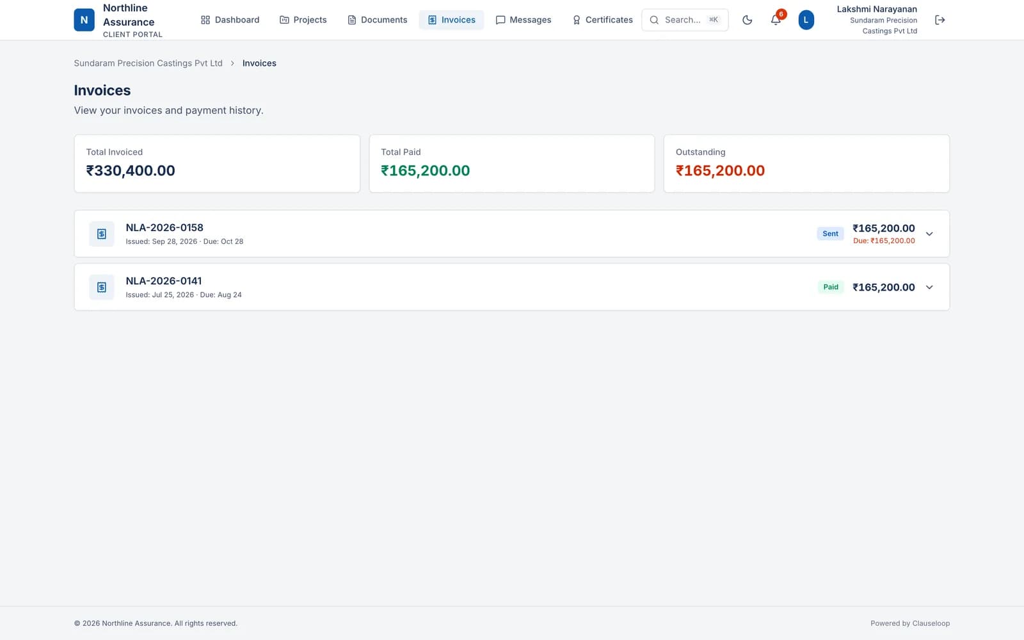Expand invoice NLA-2026-0141 chevron
The width and height of the screenshot is (1024, 640).
pyautogui.click(x=929, y=287)
